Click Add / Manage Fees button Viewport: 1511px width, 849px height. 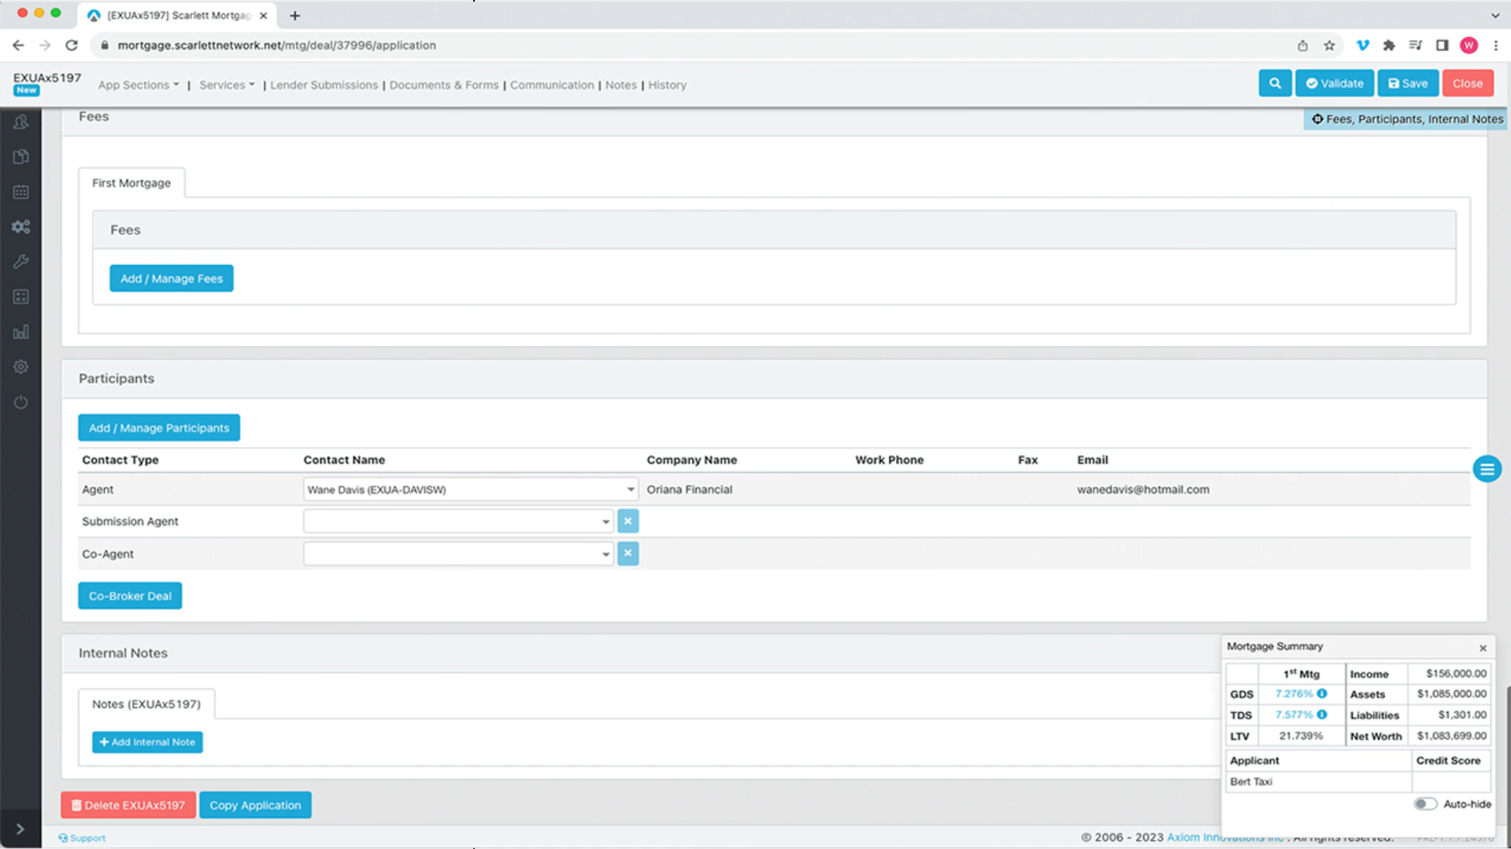(x=171, y=279)
